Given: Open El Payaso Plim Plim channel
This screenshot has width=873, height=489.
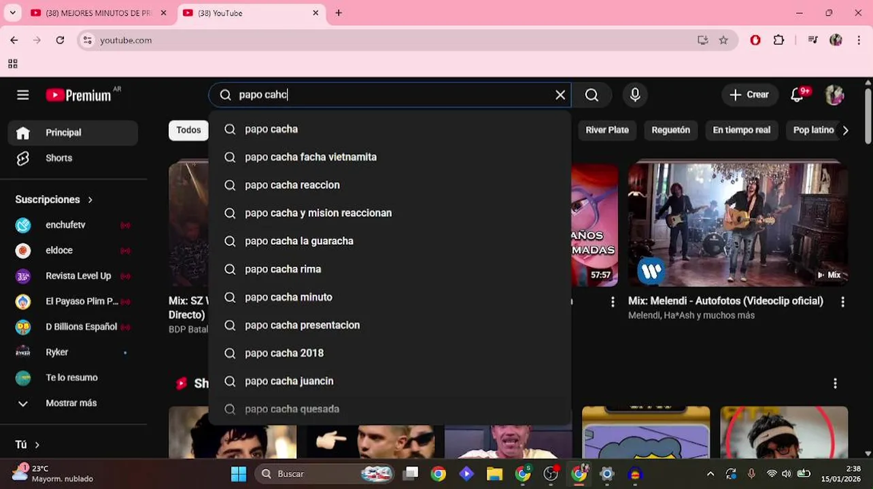Looking at the screenshot, I should (x=73, y=301).
